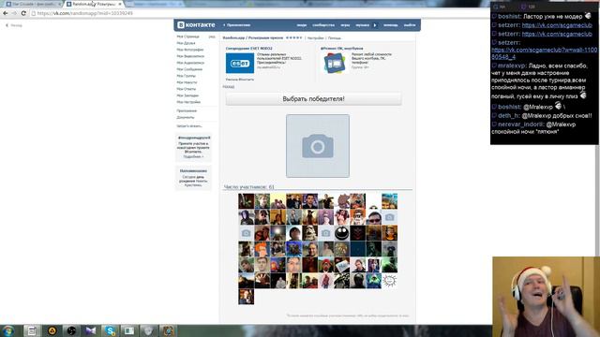This screenshot has width=600, height=337.
Task: Click сообщества in VK header menu
Action: (x=323, y=25)
